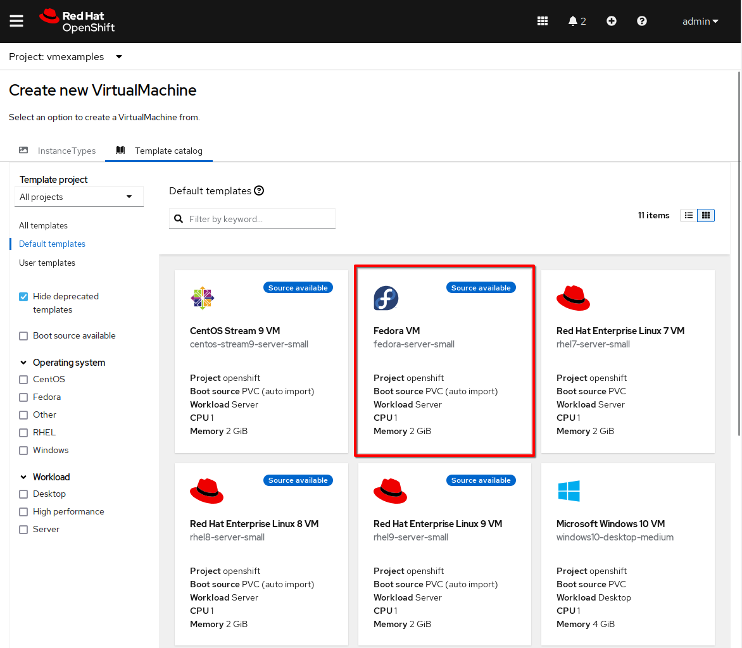This screenshot has width=742, height=648.
Task: Switch to list view icon
Action: pos(689,215)
